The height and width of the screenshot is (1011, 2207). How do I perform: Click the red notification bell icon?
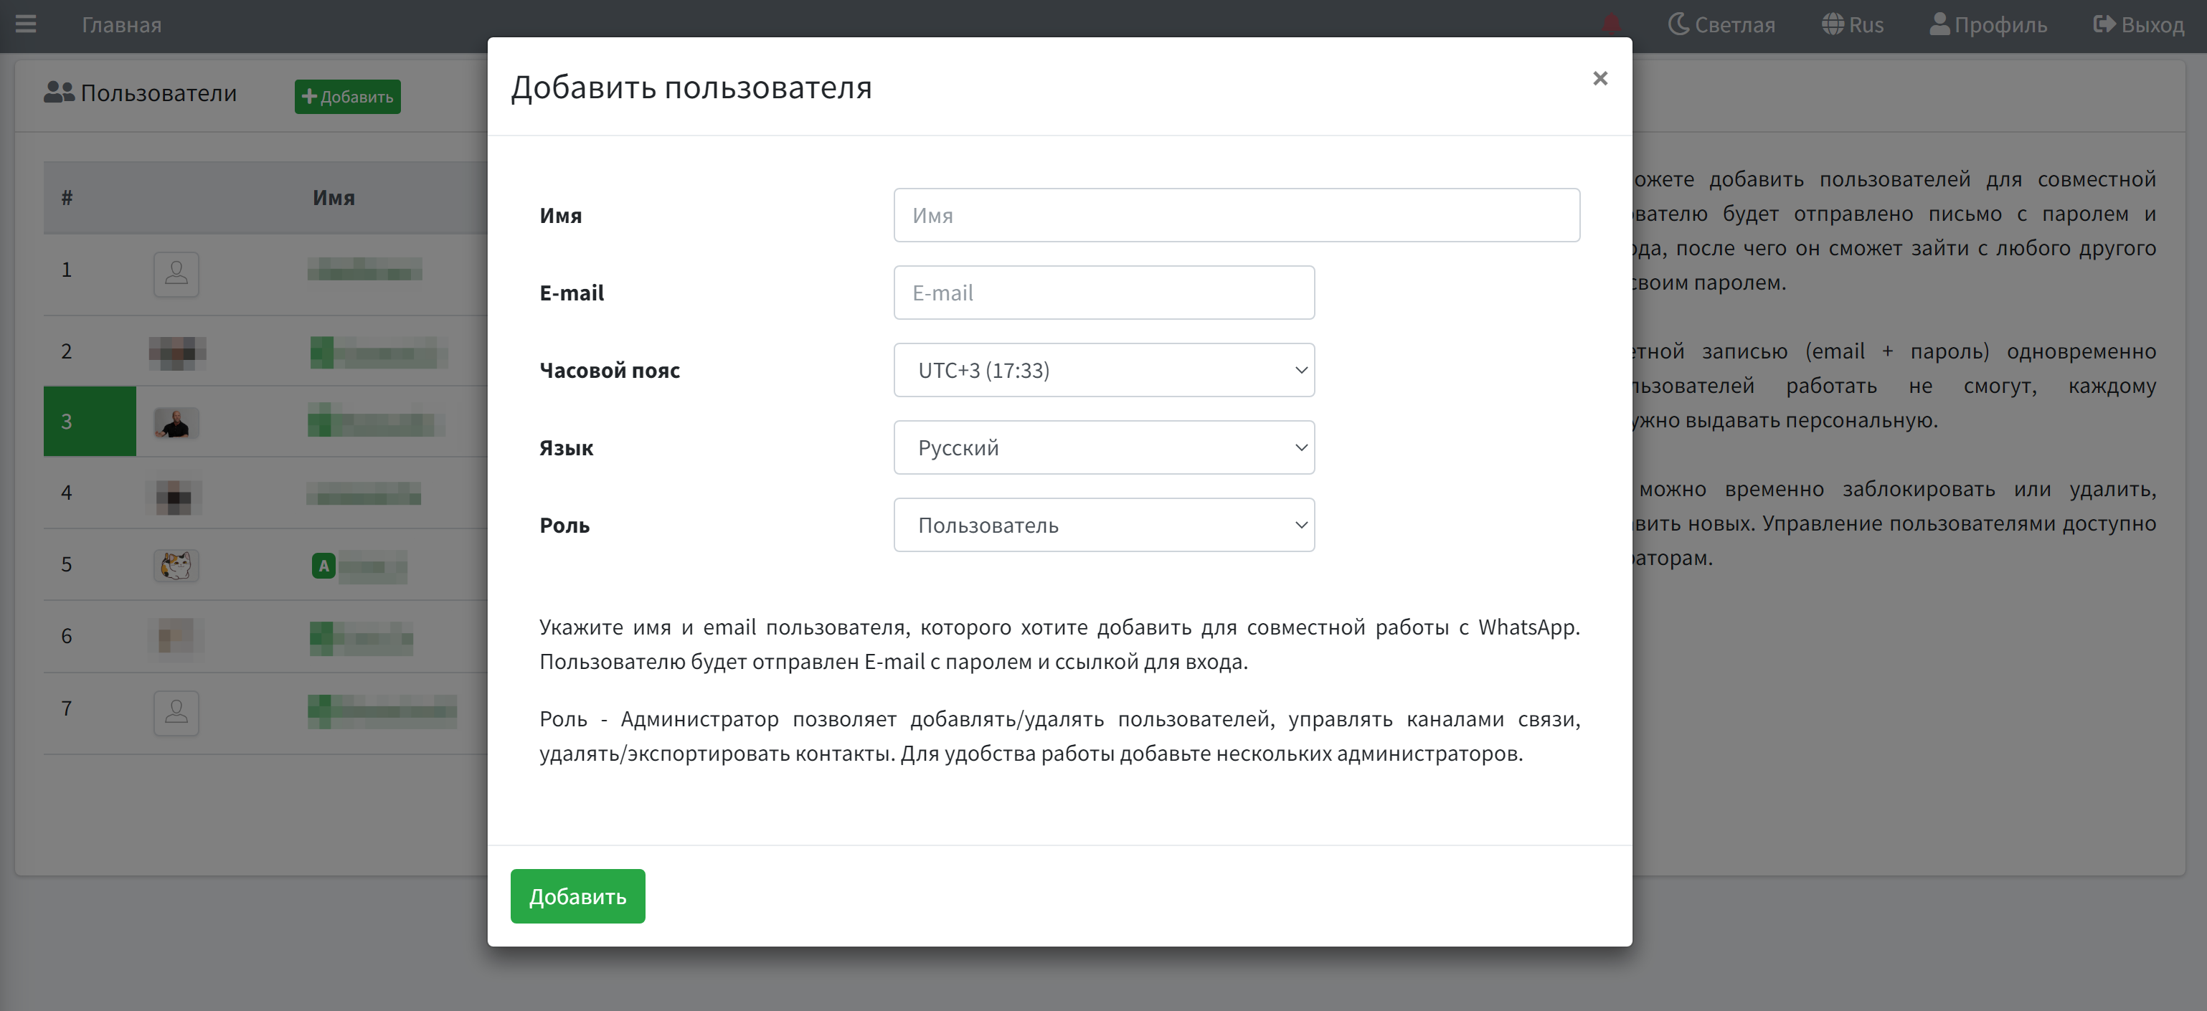[1611, 24]
